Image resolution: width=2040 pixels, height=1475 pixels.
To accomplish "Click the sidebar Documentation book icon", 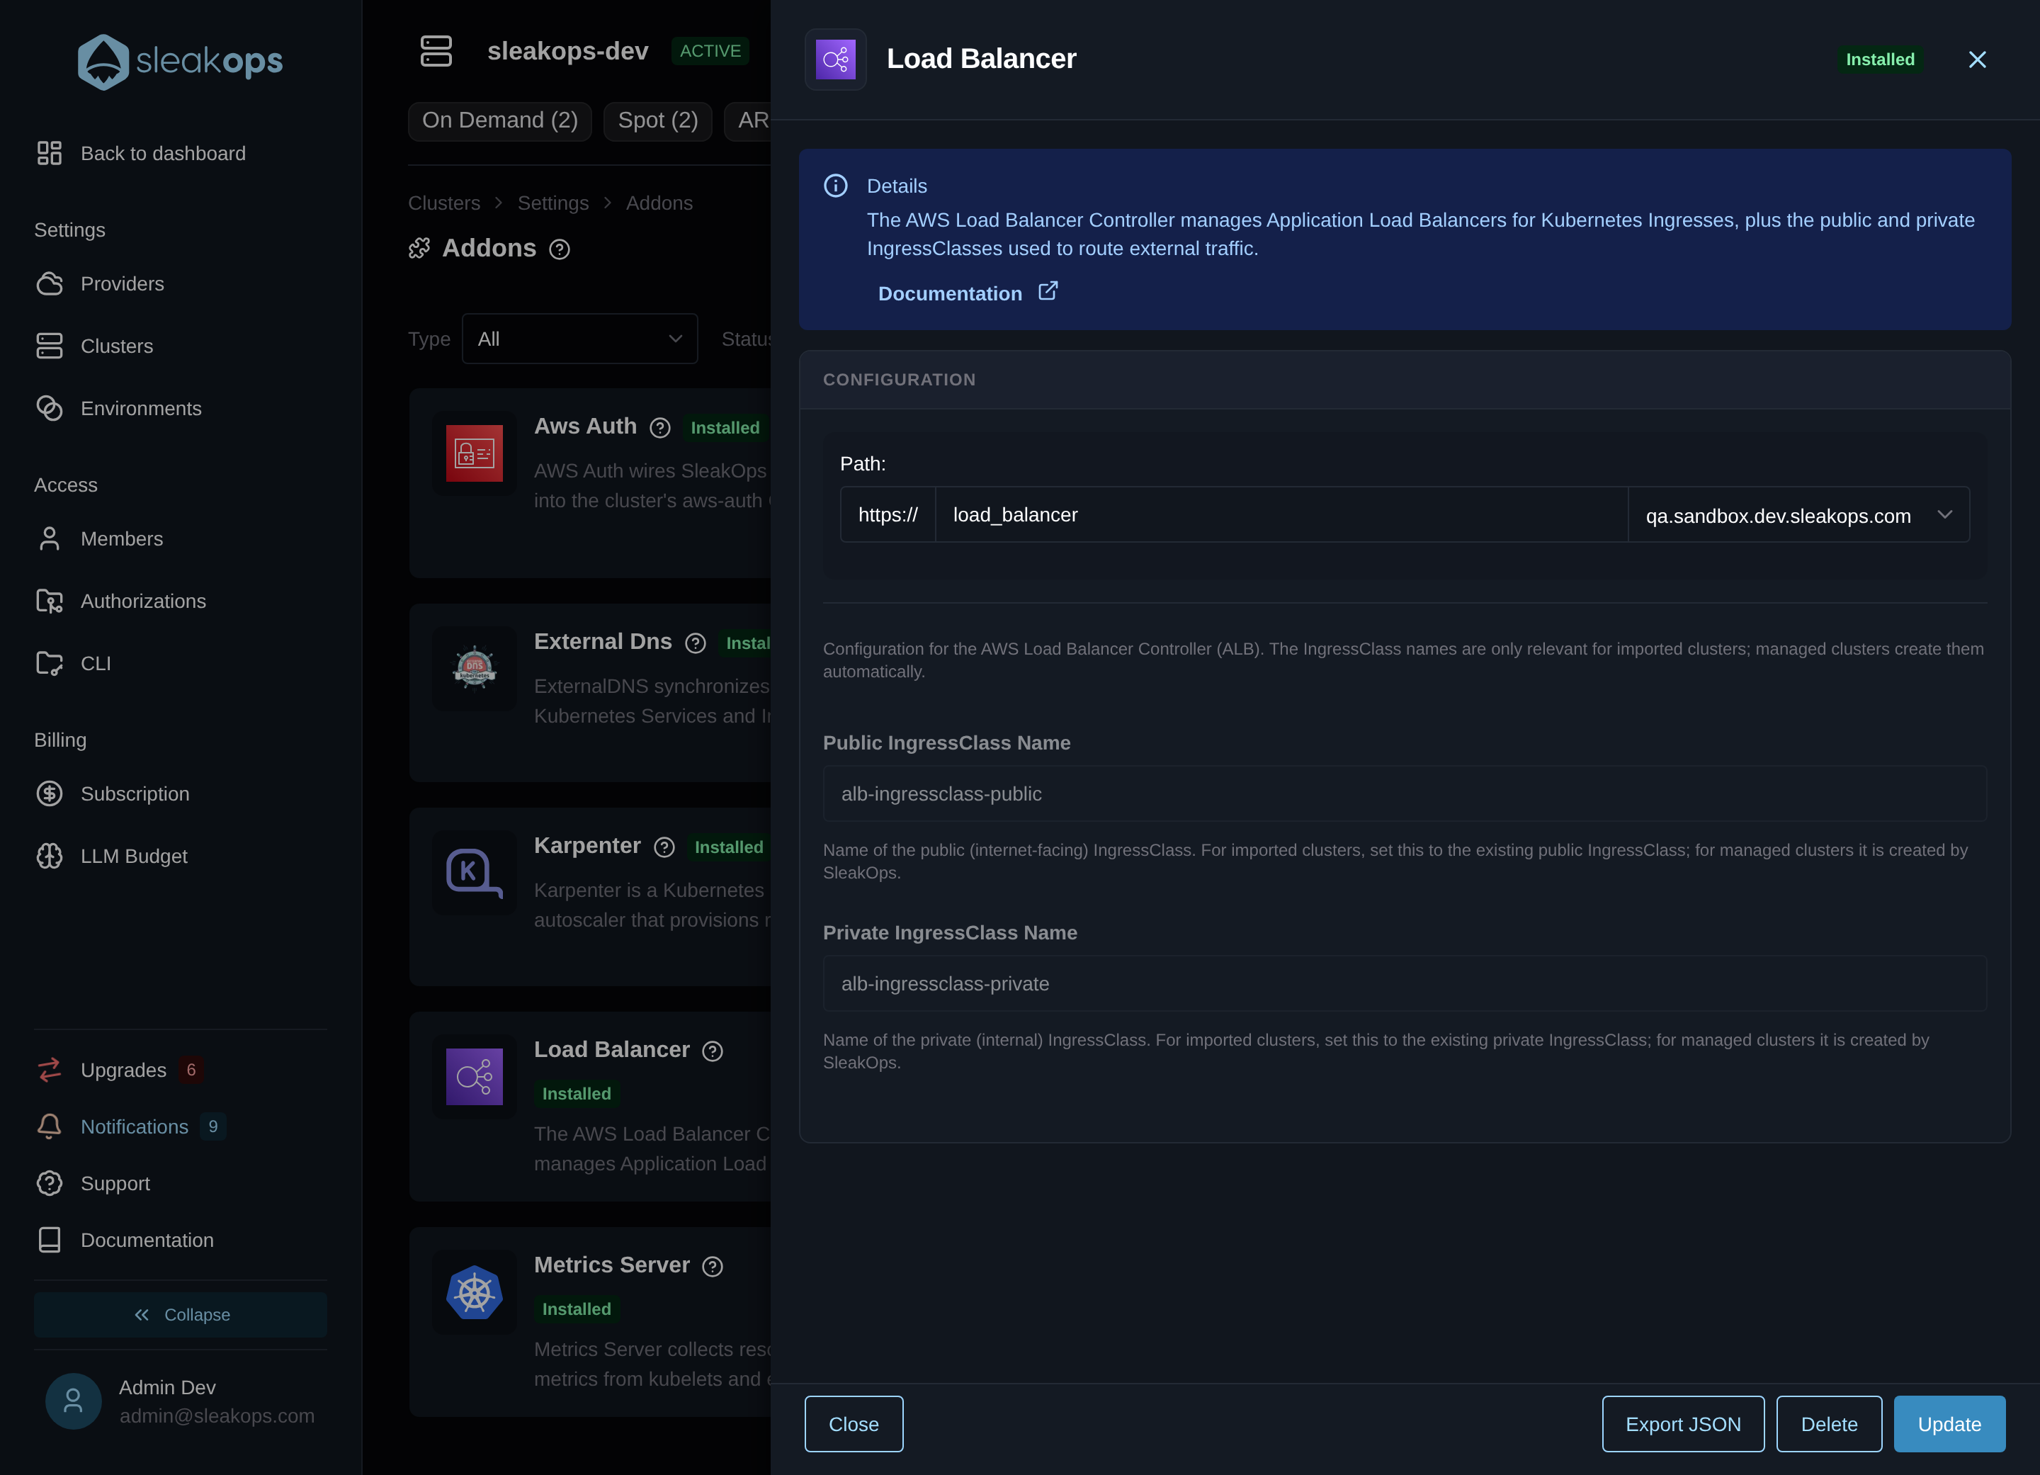I will (x=50, y=1239).
